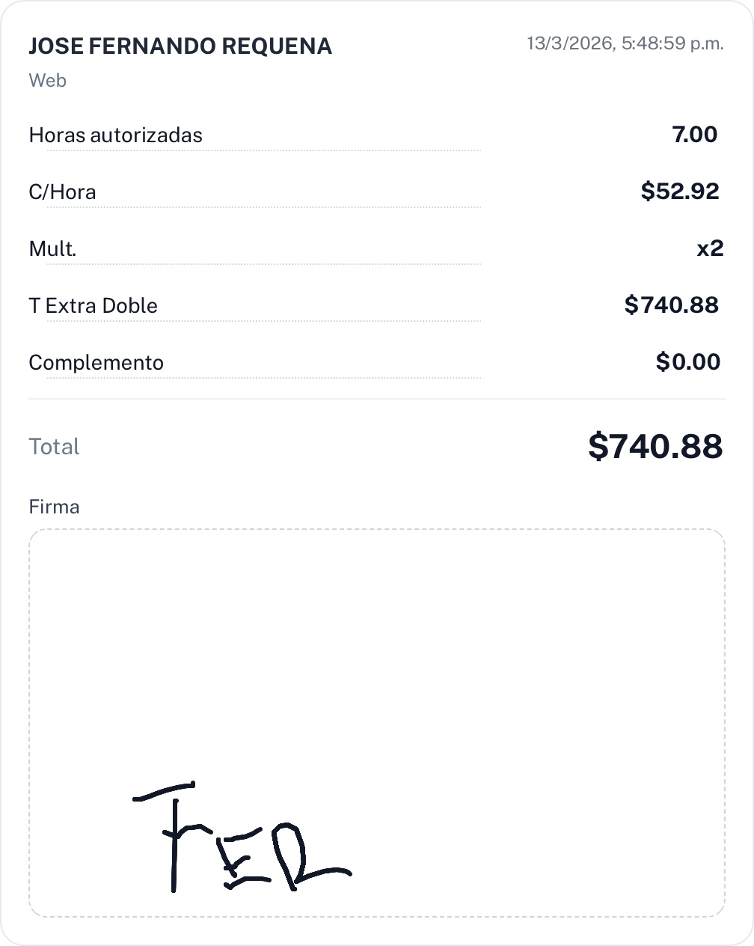The width and height of the screenshot is (754, 946).
Task: Select the Mult. label
Action: click(x=53, y=249)
